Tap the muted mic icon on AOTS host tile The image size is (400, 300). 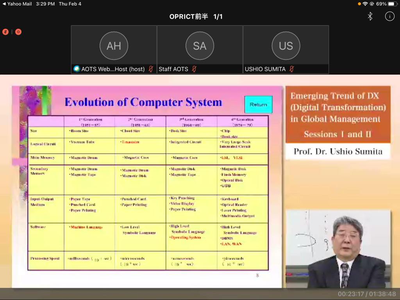(151, 69)
